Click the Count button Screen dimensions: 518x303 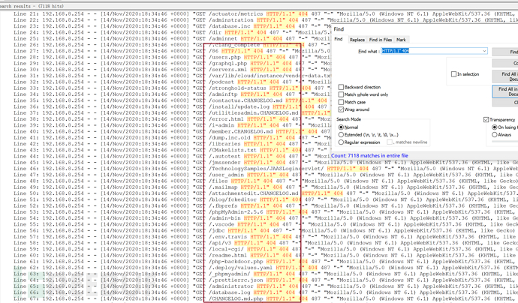(505, 63)
